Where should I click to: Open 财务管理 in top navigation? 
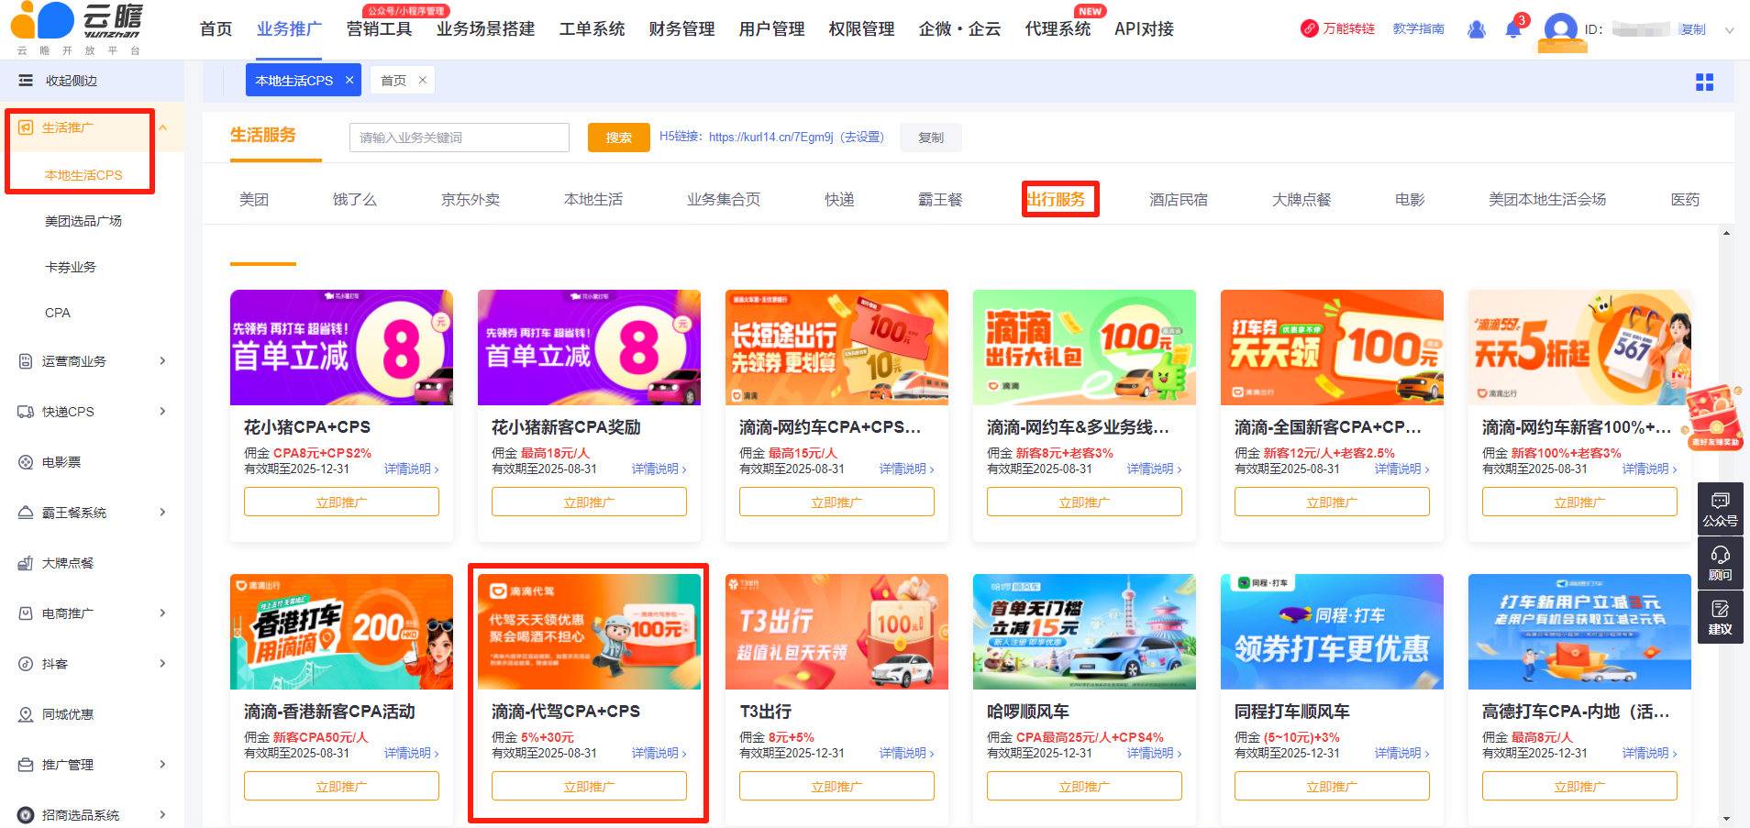pos(681,29)
